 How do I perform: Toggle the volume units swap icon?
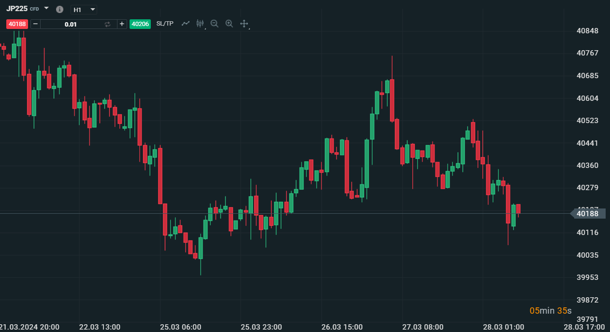[x=107, y=24]
